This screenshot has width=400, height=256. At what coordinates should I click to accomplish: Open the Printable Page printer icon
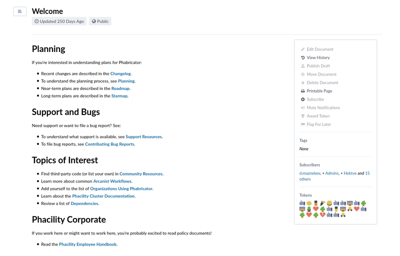(302, 91)
